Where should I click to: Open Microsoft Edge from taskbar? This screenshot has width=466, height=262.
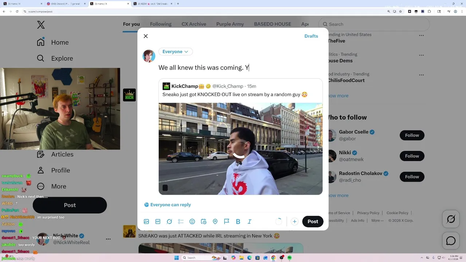pos(249,258)
